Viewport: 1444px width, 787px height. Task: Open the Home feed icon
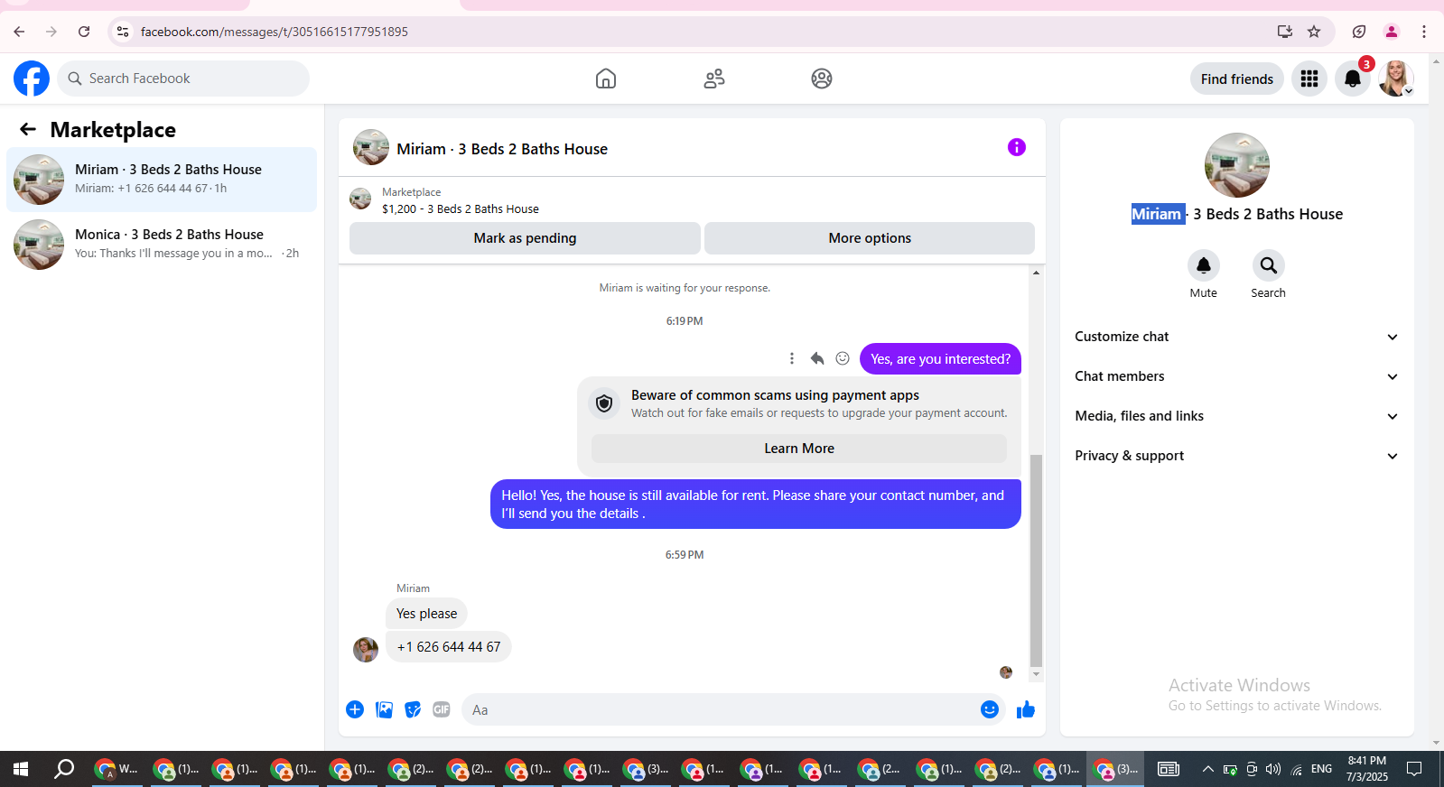coord(606,79)
